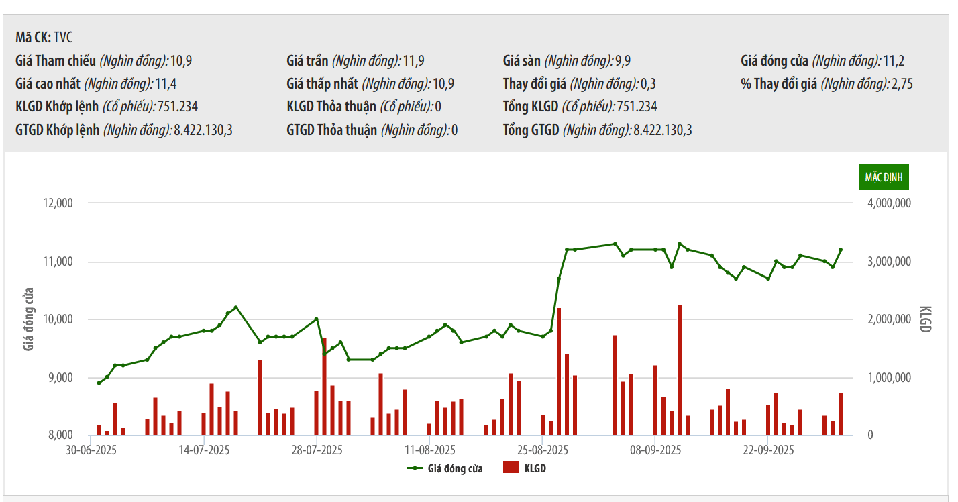Click the Mã CK: TVC stock code
Image resolution: width=958 pixels, height=502 pixels.
click(x=44, y=38)
